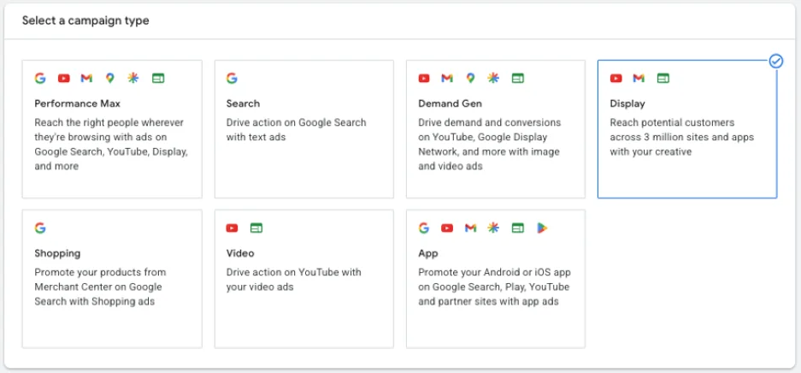Click the Discover asterisk icon in Demand Gen card
801x373 pixels.
[493, 78]
